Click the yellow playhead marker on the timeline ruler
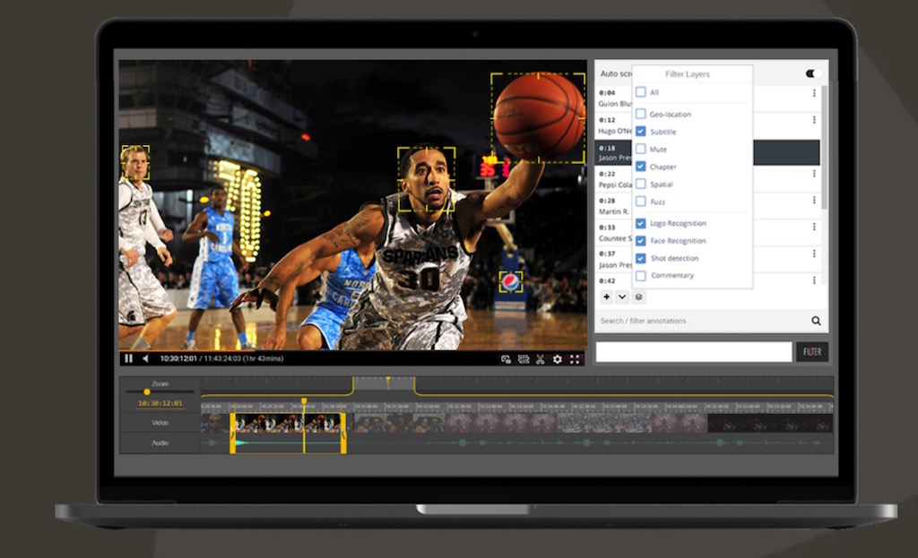The width and height of the screenshot is (918, 558). pyautogui.click(x=304, y=401)
